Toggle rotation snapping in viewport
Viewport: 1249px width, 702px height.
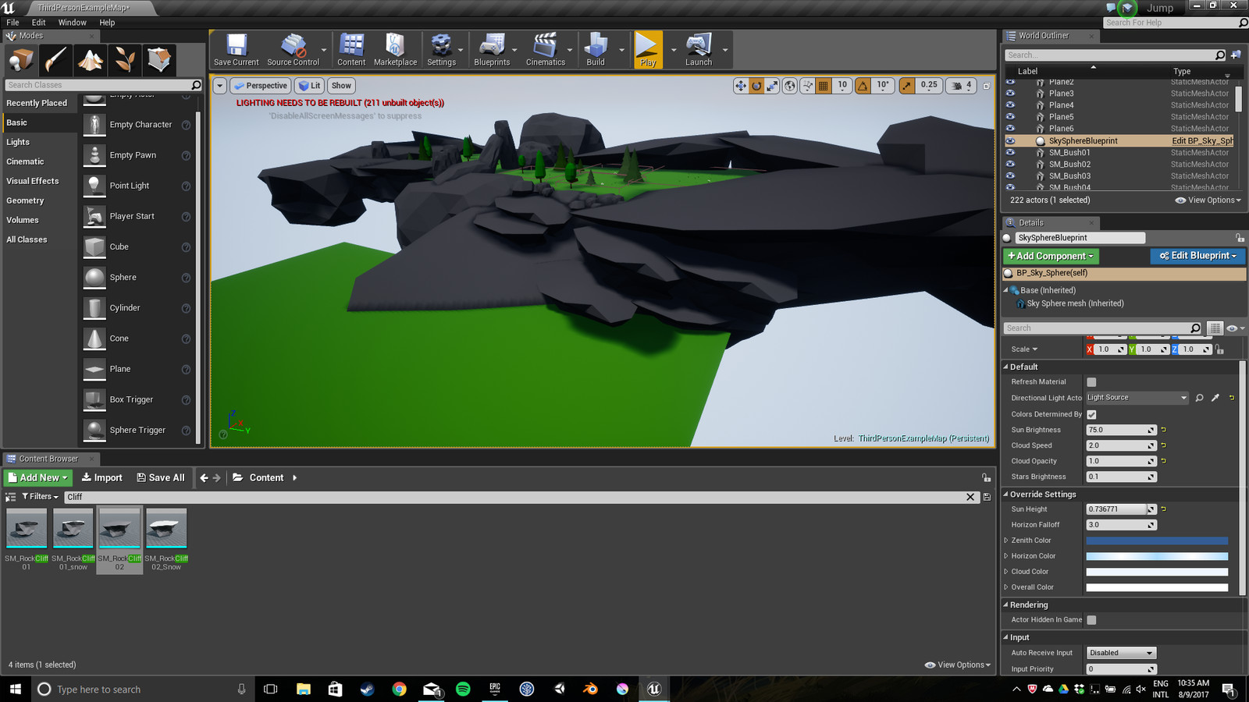click(x=863, y=86)
